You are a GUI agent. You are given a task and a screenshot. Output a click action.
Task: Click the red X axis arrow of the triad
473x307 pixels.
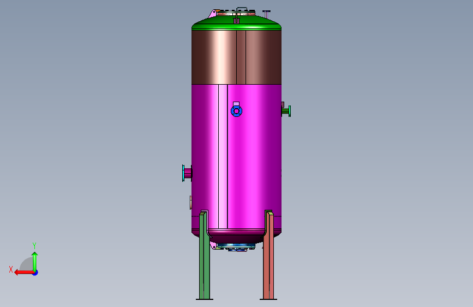[24, 273]
